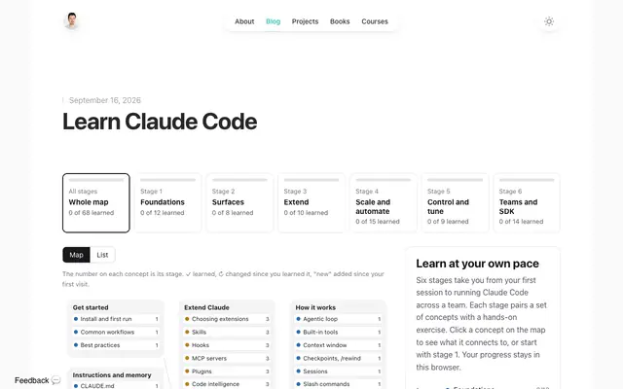
Task: Click the progress bar on Extend card
Action: click(311, 180)
